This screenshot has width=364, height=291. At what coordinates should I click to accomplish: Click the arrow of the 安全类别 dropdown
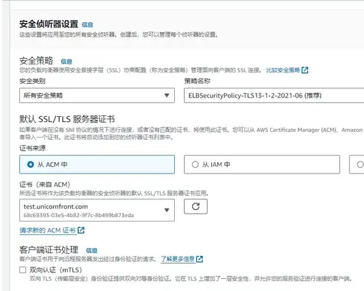tap(167, 95)
